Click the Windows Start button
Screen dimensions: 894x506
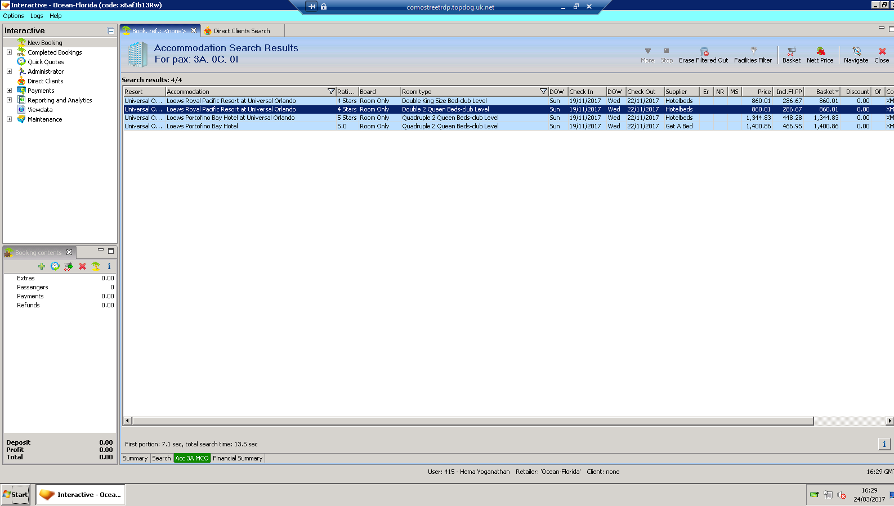tap(15, 495)
